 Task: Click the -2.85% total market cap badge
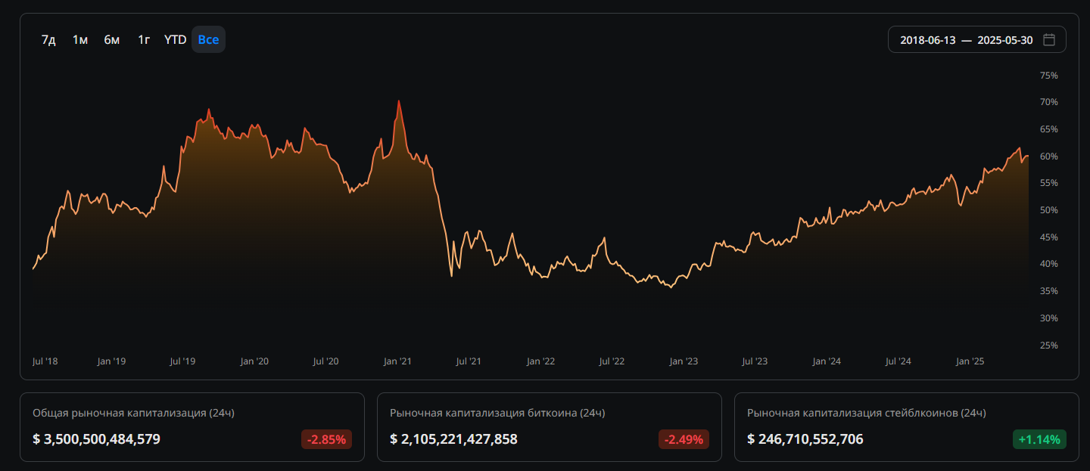pos(326,439)
